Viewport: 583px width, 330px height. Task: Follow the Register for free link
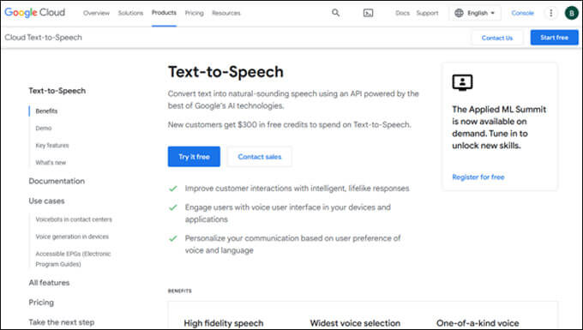[x=478, y=177]
